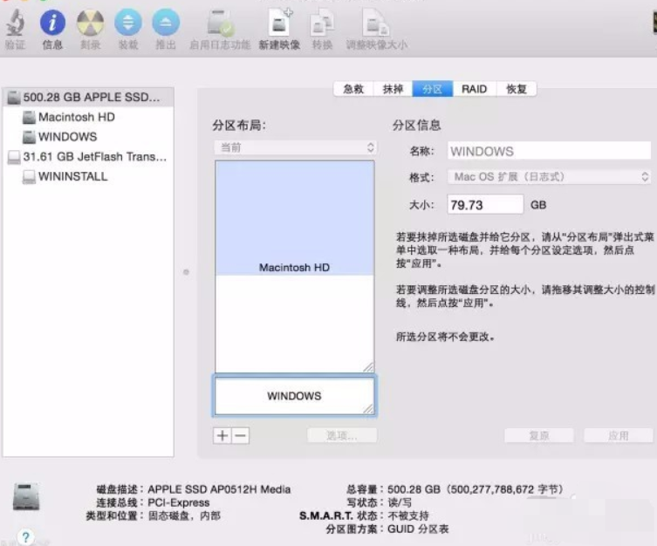The image size is (657, 546).
Task: Click the Eject toolbar icon
Action: click(166, 22)
